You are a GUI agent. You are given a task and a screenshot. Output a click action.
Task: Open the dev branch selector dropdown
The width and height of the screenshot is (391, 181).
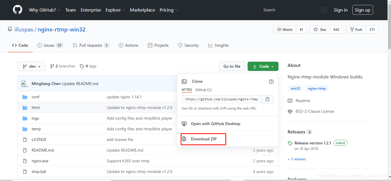[31, 66]
